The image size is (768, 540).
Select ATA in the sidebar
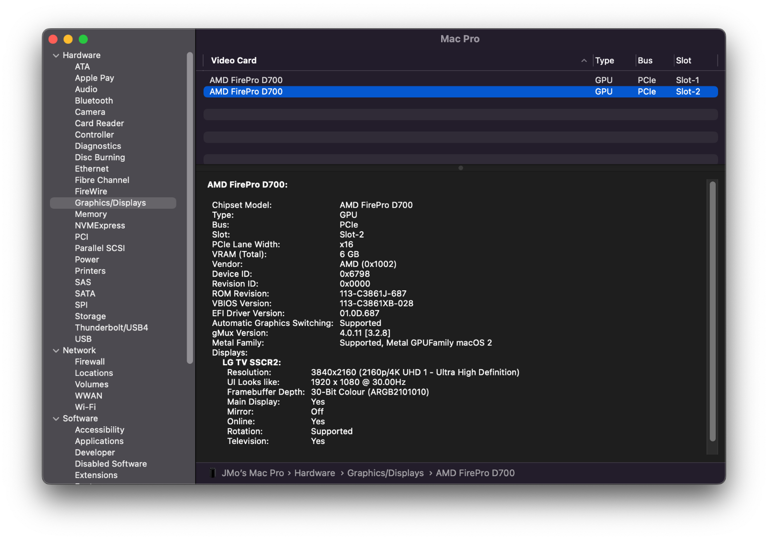[x=82, y=67]
